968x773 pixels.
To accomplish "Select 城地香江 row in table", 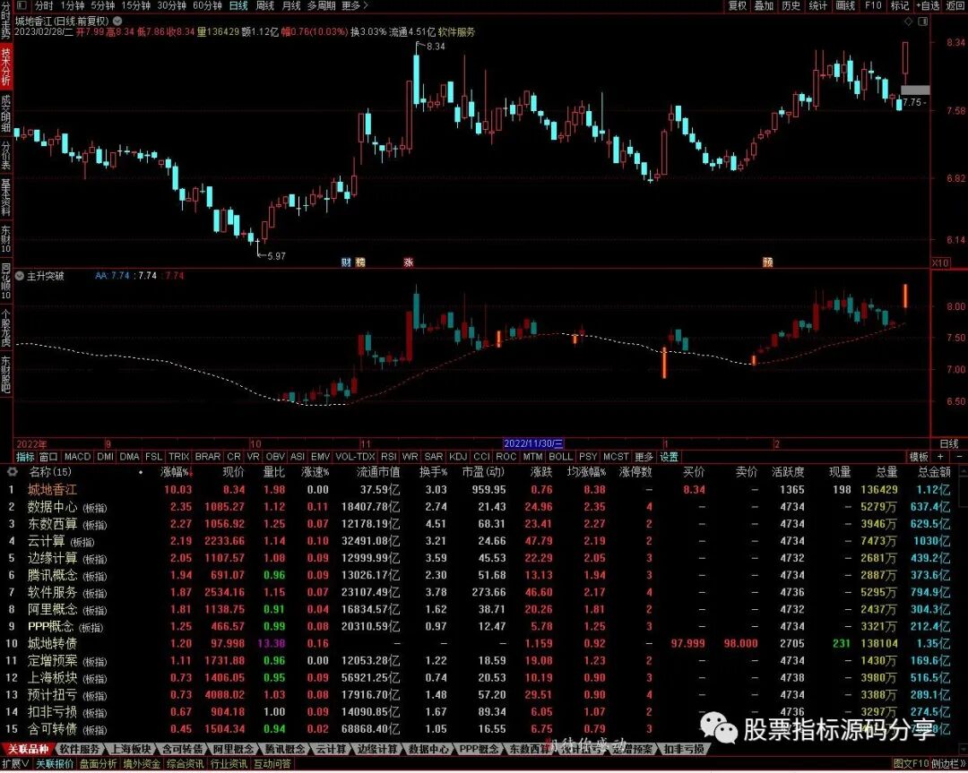I will click(484, 489).
